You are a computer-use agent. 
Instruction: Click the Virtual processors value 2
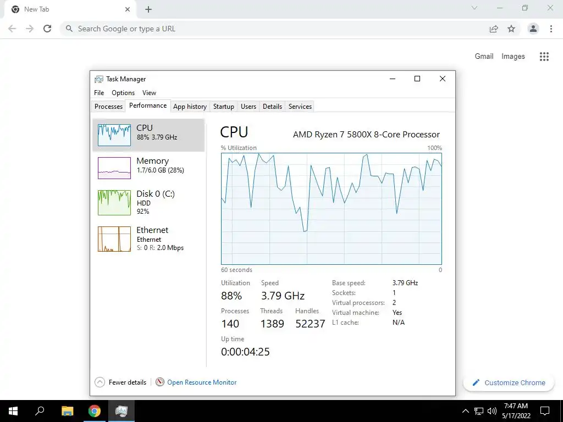click(394, 303)
